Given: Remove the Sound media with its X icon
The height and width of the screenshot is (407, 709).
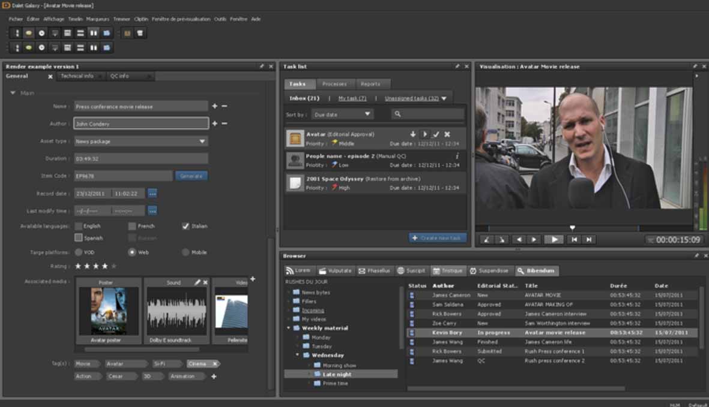Looking at the screenshot, I should point(205,282).
